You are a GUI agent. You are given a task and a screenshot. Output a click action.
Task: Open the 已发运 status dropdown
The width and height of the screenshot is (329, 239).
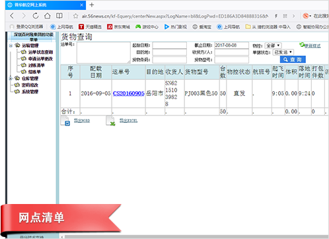pos(283,52)
